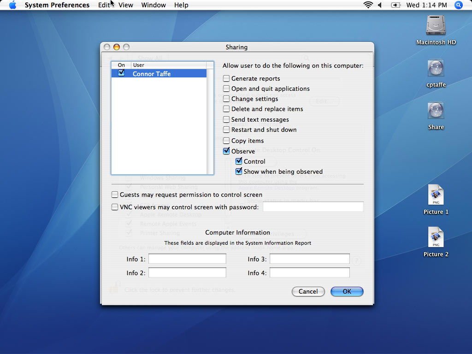Open the Window menu

153,5
